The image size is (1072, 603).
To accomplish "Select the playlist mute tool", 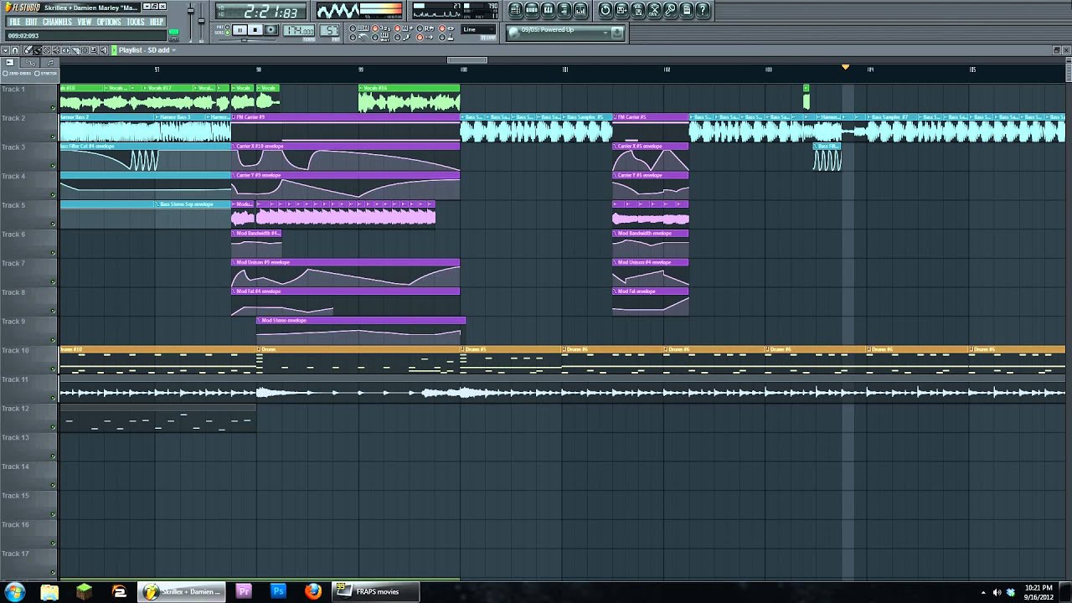I will click(x=55, y=50).
